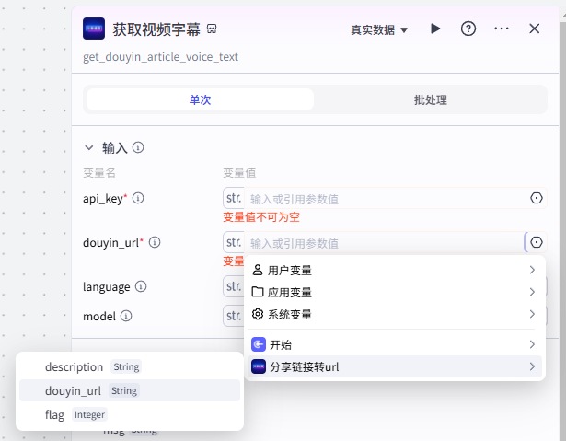Viewport: 566px width, 441px height.
Task: Click the run play button in header
Action: (435, 29)
